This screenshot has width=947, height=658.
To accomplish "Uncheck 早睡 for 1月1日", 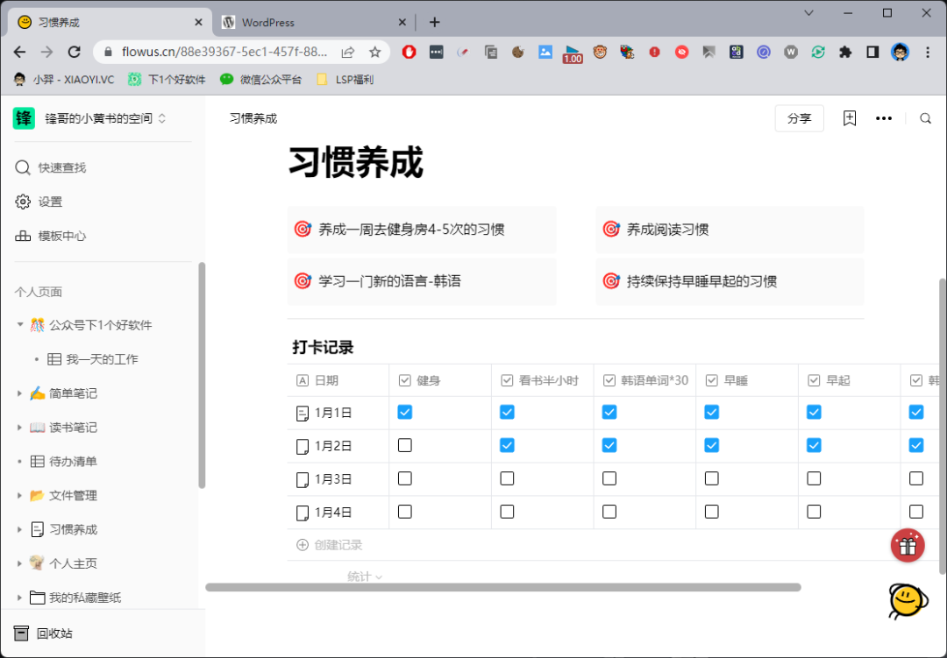I will (x=711, y=413).
